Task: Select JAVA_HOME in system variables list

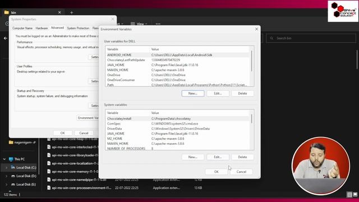Action: [x=178, y=134]
